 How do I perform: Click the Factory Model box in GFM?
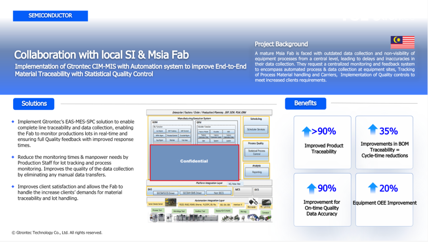click(203, 131)
